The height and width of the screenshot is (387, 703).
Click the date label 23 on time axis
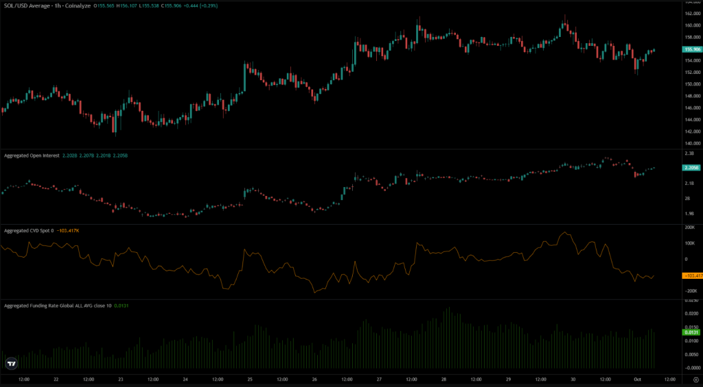point(121,379)
